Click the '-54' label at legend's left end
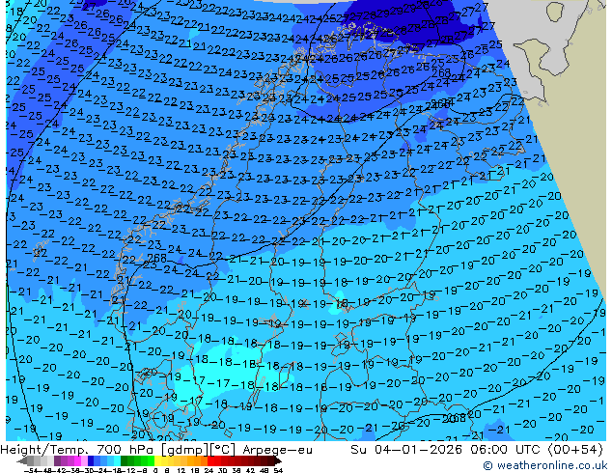This screenshot has height=473, width=612. 30,470
